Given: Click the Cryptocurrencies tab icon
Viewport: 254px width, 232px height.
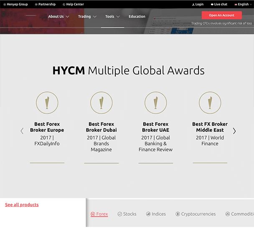Looking at the screenshot, I should [x=178, y=214].
